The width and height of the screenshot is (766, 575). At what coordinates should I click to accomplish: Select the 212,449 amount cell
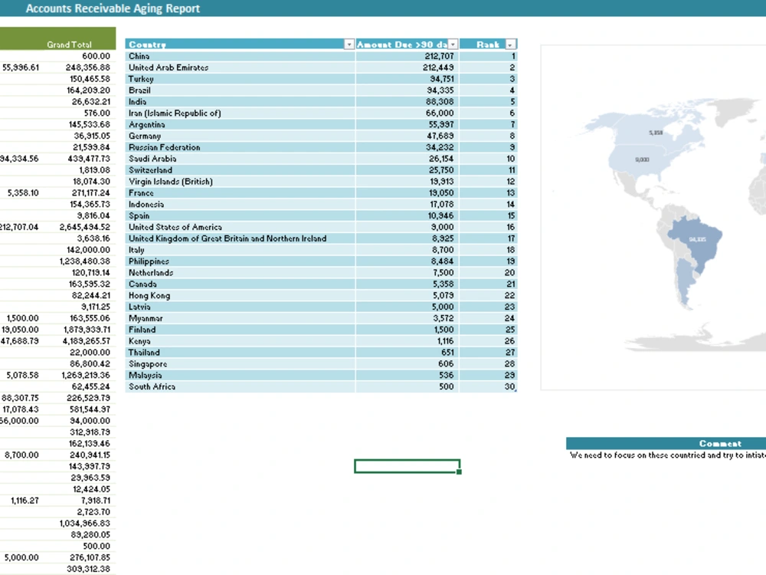pyautogui.click(x=407, y=67)
